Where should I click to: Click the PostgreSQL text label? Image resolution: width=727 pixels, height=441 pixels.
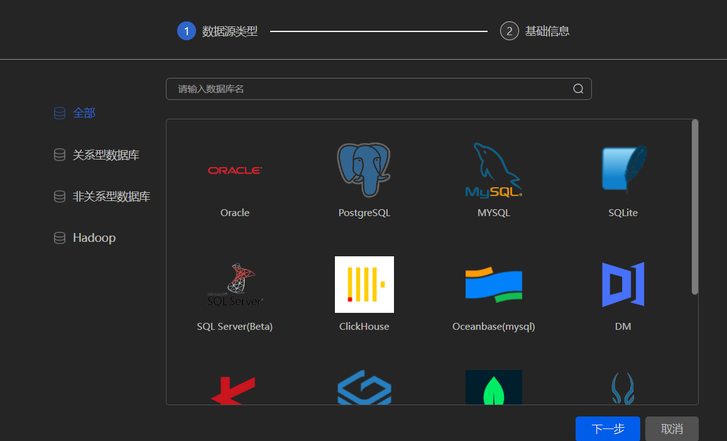click(364, 213)
